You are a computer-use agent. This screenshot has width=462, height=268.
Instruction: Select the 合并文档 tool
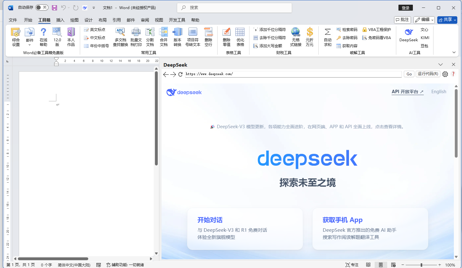[164, 37]
